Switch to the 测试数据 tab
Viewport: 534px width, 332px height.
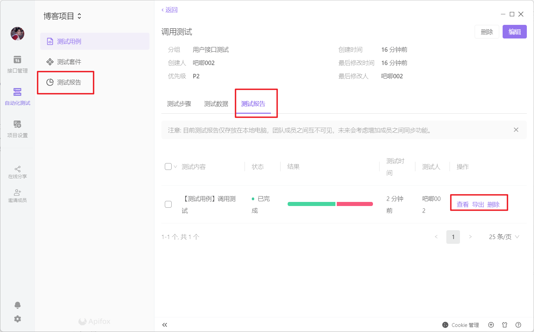tap(216, 104)
